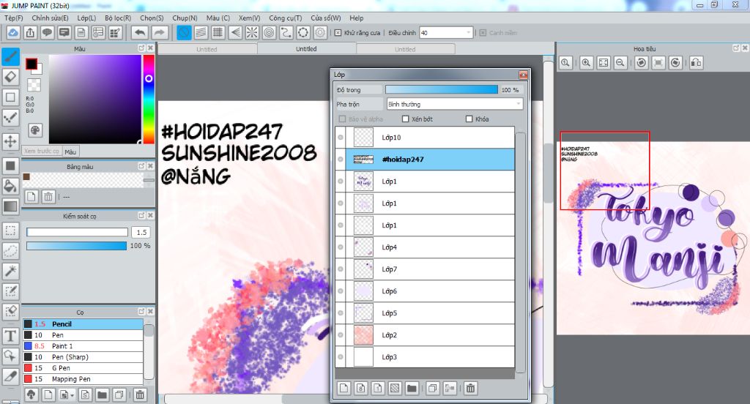The width and height of the screenshot is (750, 404).
Task: Select the Move tool
Action: point(10,141)
